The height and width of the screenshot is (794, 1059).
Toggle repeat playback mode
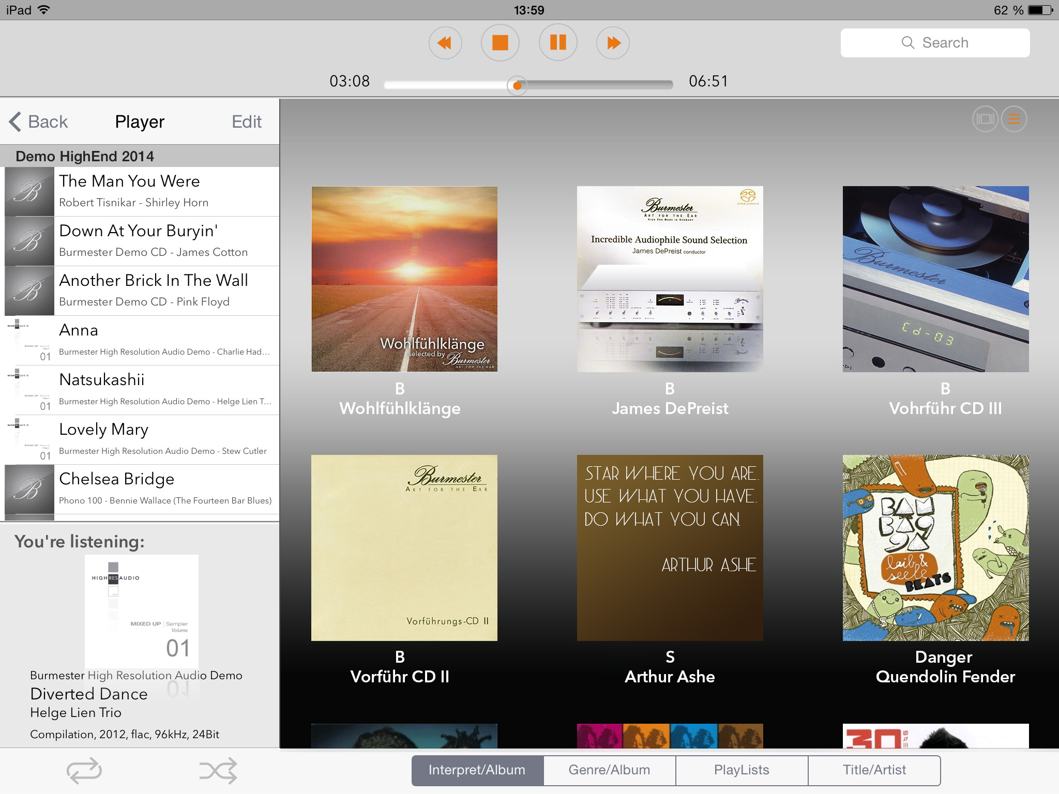[84, 771]
